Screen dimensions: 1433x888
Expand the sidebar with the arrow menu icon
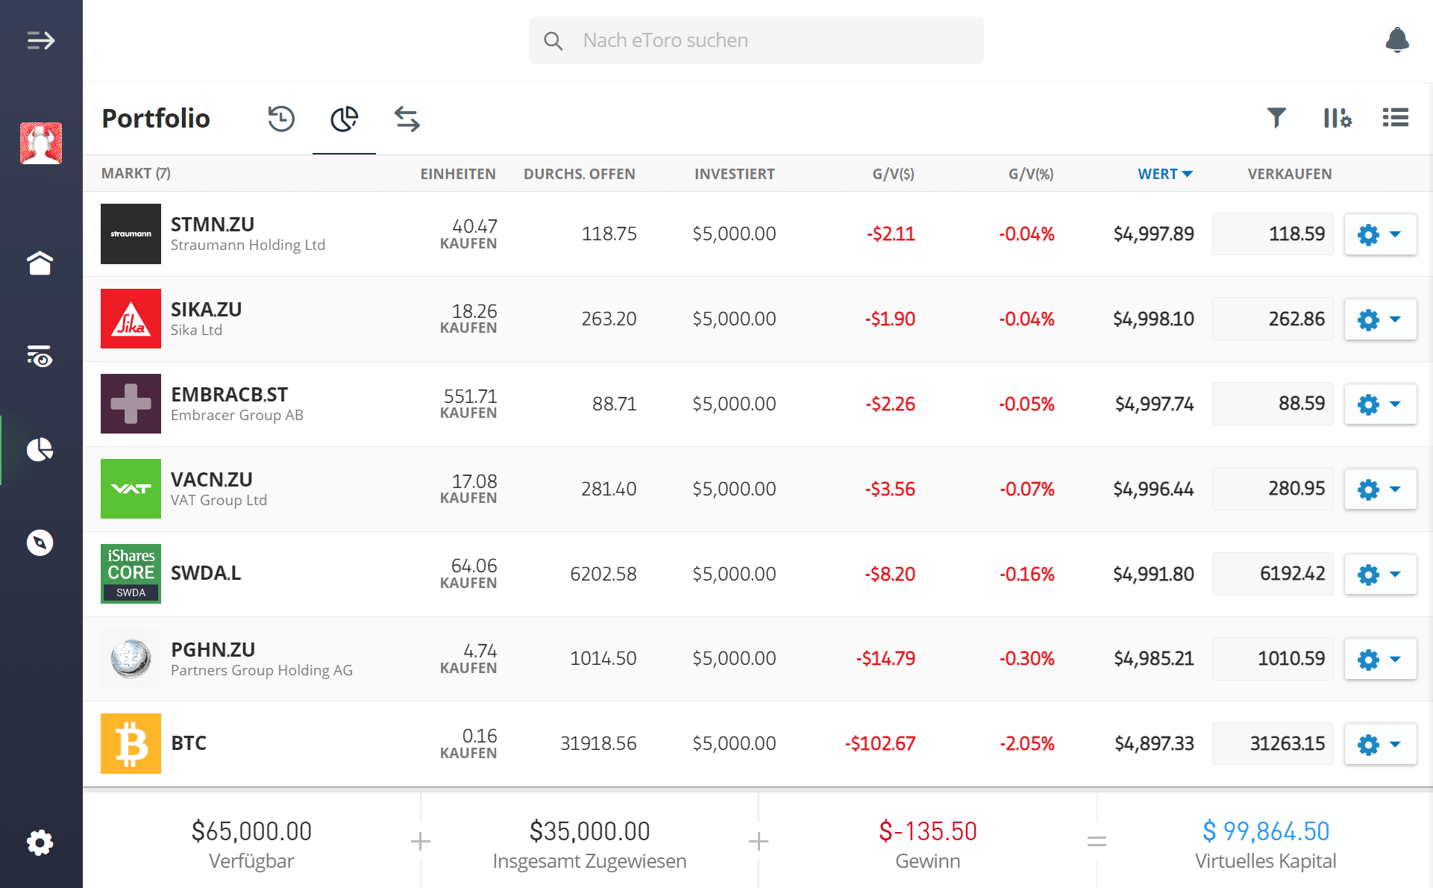point(40,40)
